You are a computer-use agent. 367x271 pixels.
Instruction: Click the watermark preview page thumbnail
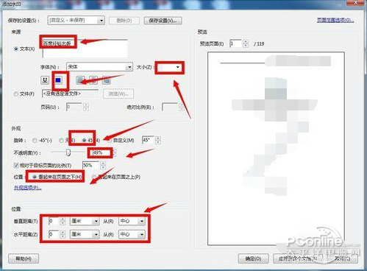click(x=276, y=149)
